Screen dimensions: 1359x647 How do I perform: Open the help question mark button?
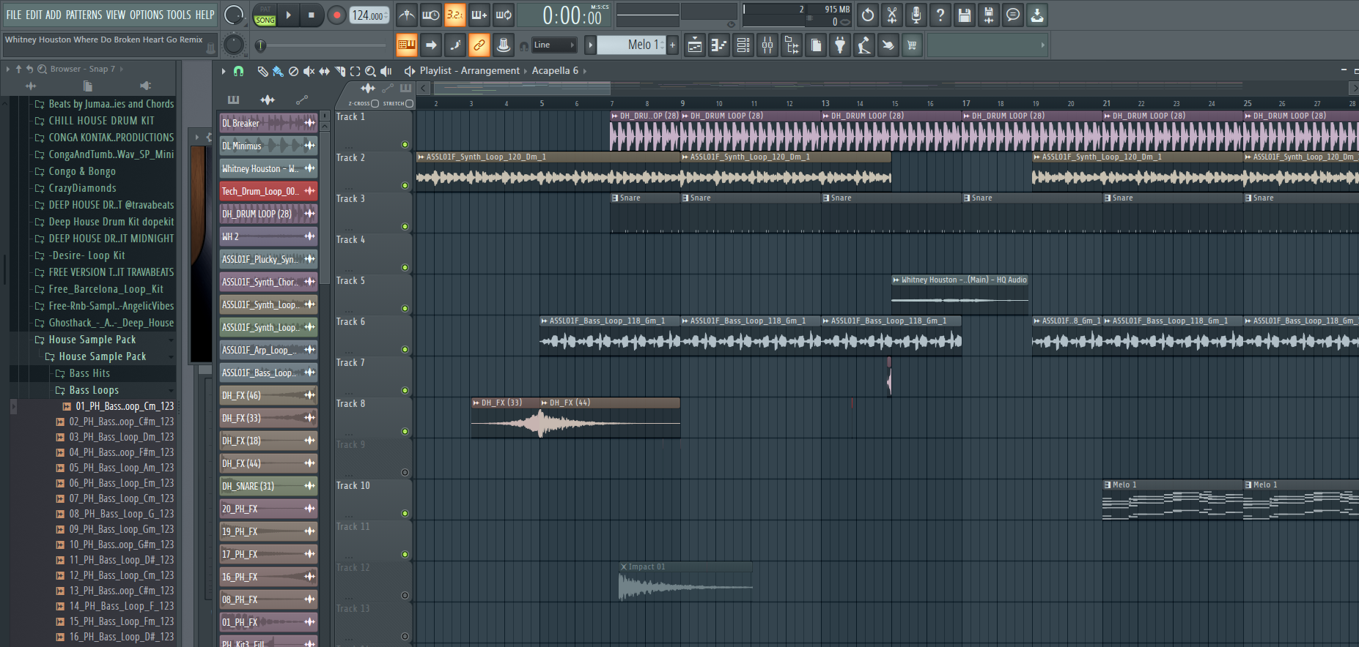click(940, 15)
